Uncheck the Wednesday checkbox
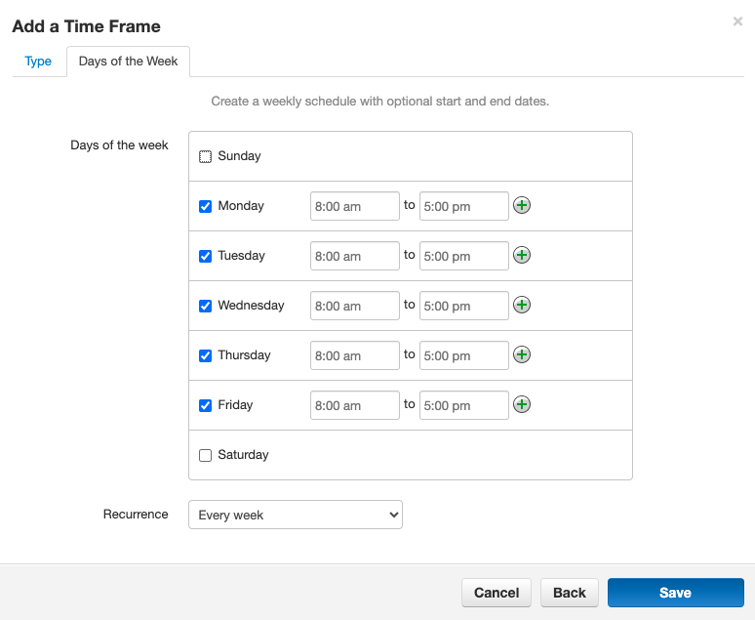Viewport: 755px width, 620px height. click(x=205, y=307)
